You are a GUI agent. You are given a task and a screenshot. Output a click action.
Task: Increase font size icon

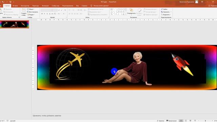tap(59, 10)
